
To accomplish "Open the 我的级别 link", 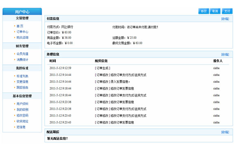I will coord(22,110).
